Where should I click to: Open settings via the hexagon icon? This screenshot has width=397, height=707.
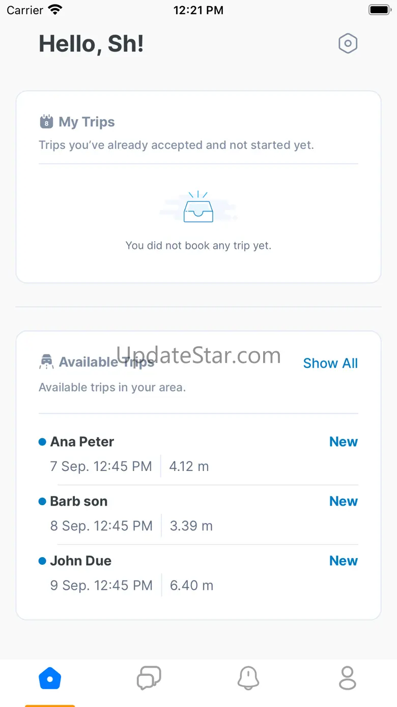click(348, 44)
